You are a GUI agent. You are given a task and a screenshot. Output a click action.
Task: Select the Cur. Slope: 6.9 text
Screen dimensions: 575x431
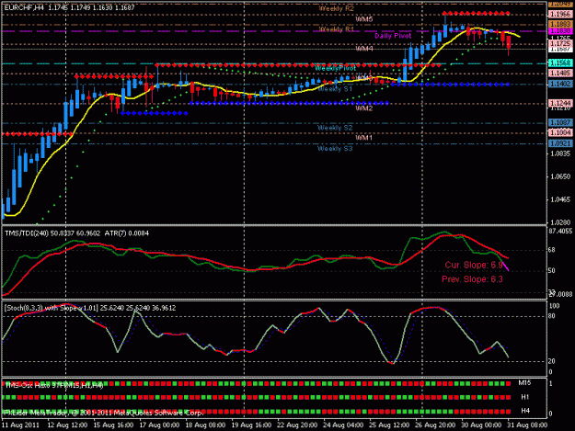point(474,265)
